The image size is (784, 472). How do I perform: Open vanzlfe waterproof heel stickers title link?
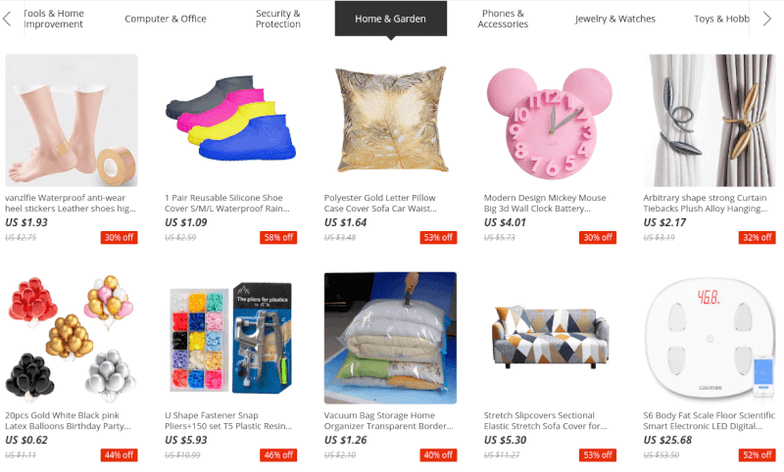71,204
